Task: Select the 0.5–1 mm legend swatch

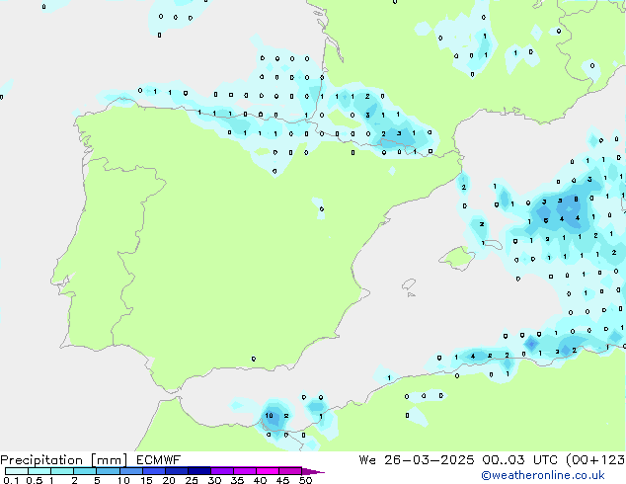Action: pos(39,471)
